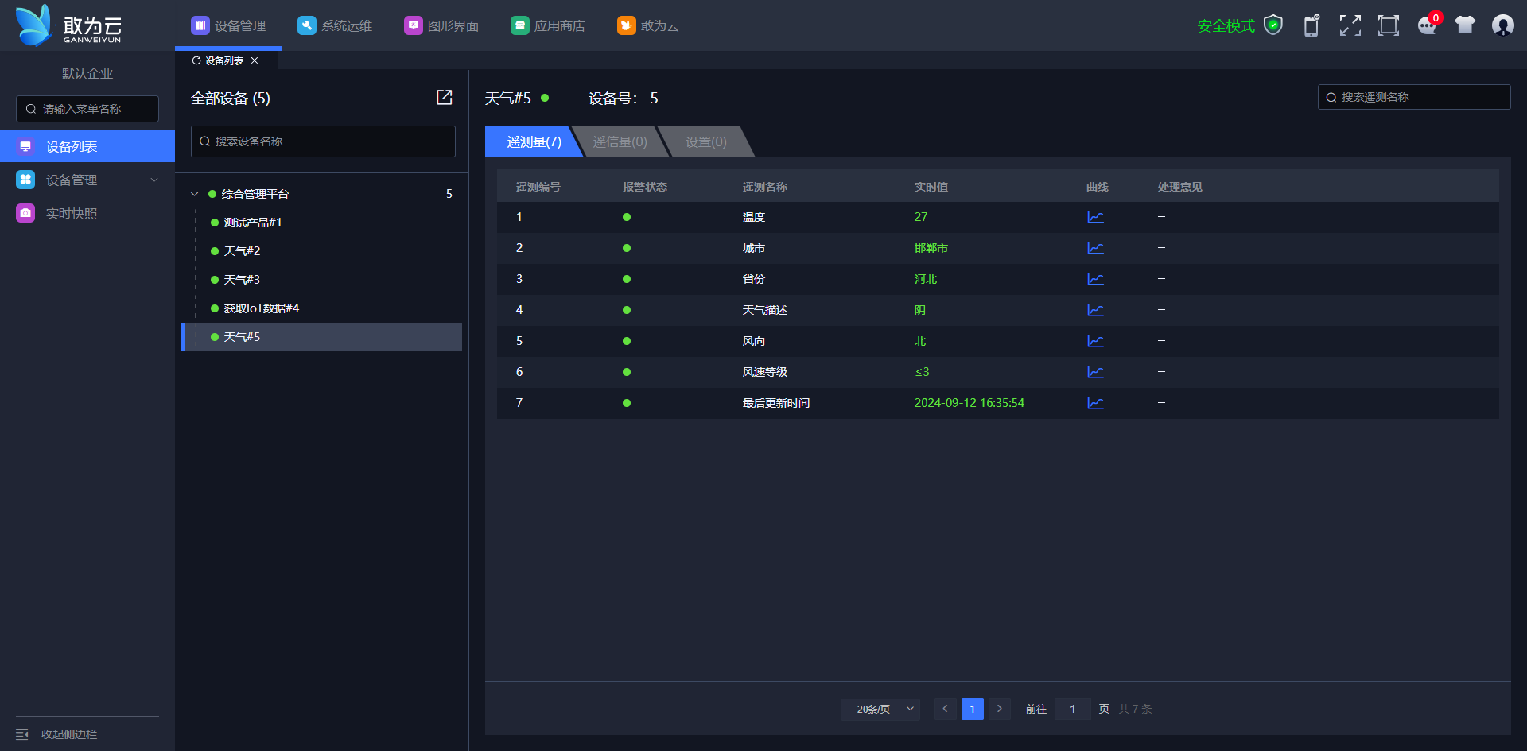
Task: Toggle the security mode shield icon
Action: pyautogui.click(x=1273, y=25)
